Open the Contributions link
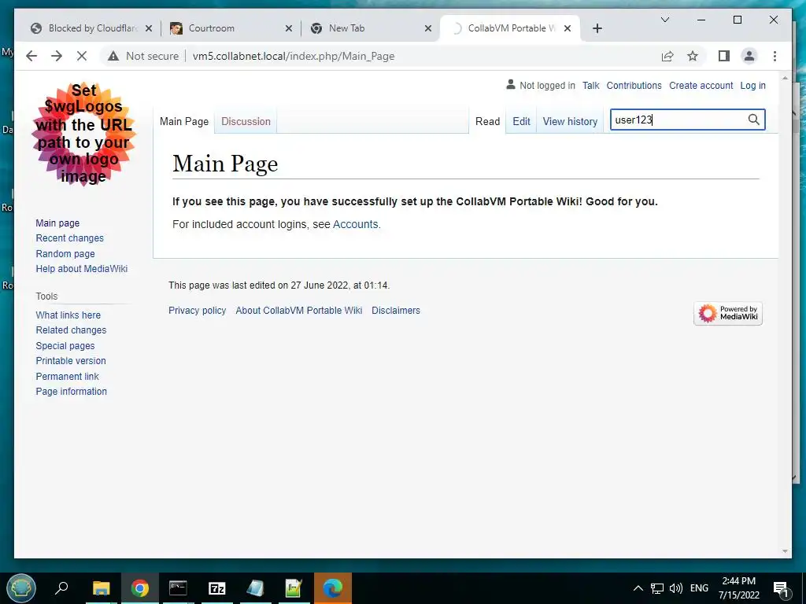The width and height of the screenshot is (806, 604). (x=634, y=86)
